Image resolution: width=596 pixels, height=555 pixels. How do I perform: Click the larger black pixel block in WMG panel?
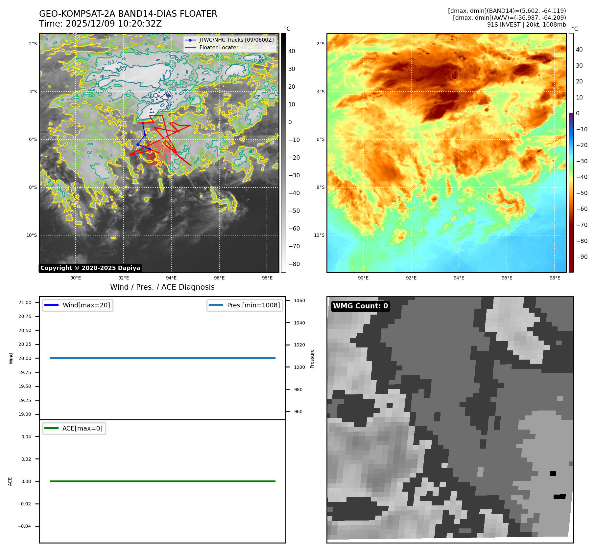pos(559,497)
